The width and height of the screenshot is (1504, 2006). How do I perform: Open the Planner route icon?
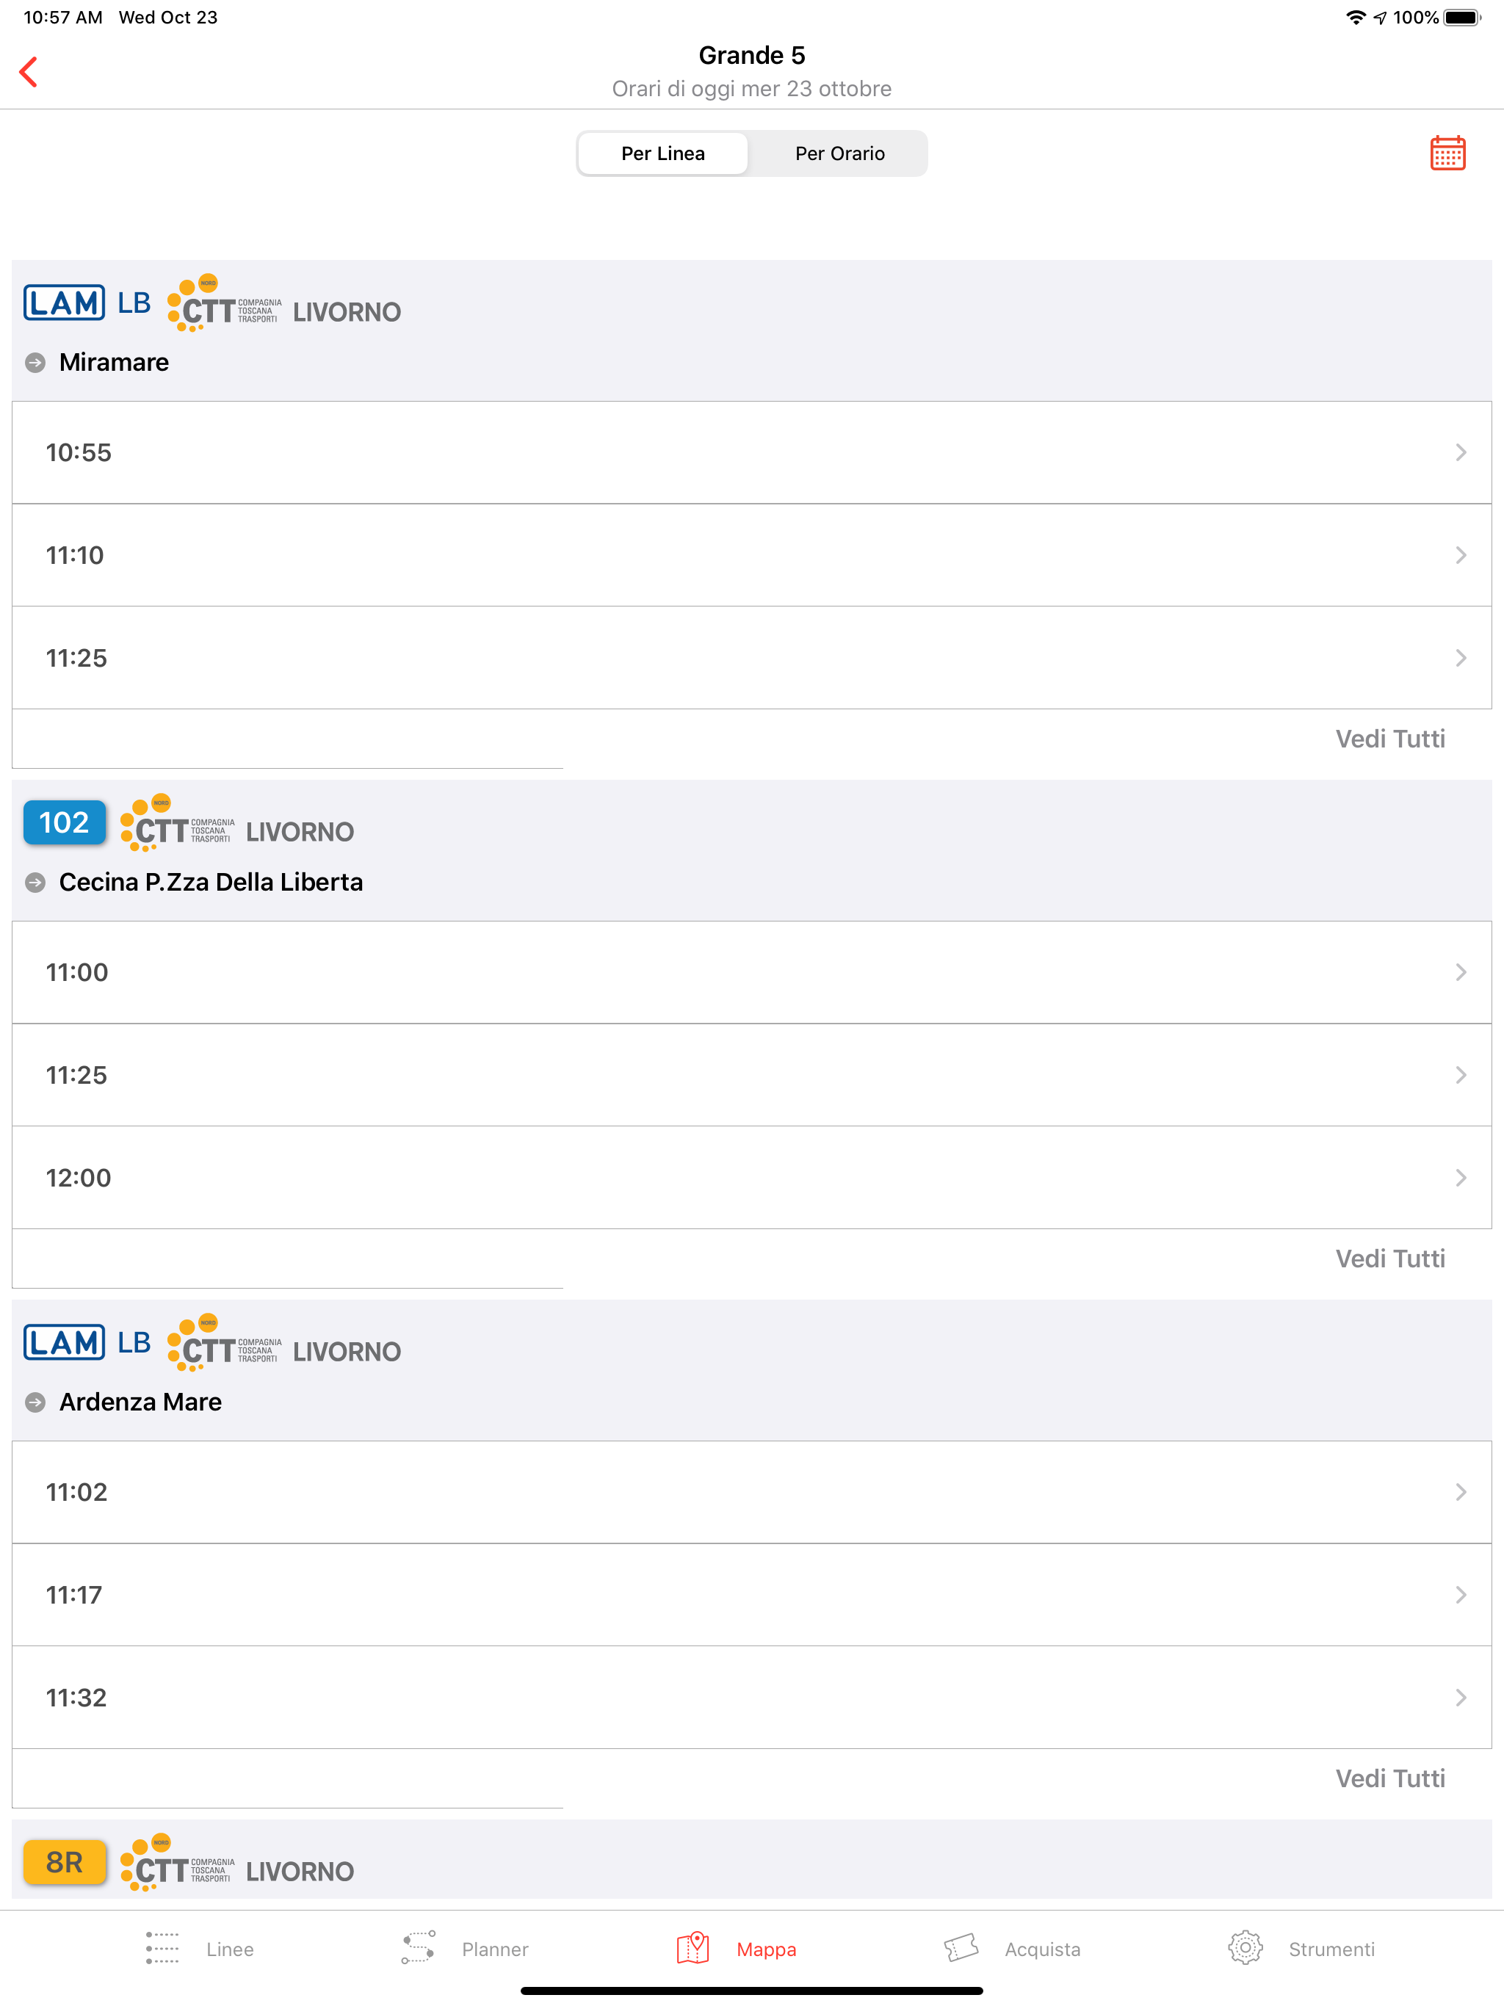pos(418,1948)
